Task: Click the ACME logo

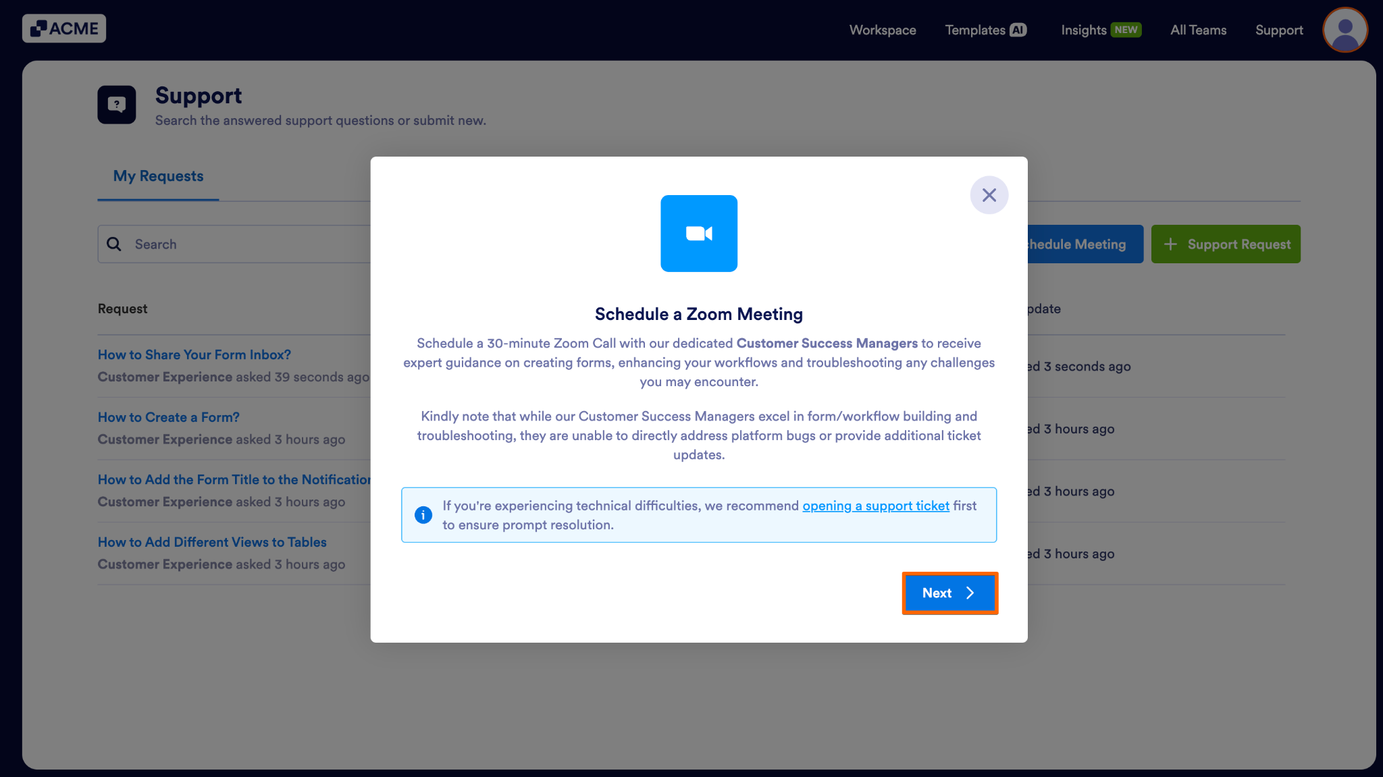Action: point(64,28)
